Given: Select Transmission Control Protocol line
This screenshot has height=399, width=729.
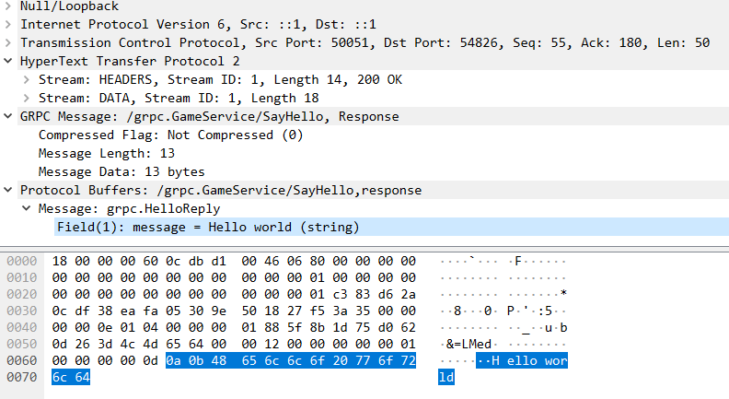Looking at the screenshot, I should tap(365, 42).
